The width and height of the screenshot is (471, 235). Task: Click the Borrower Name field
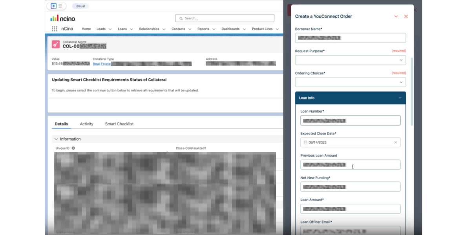351,38
